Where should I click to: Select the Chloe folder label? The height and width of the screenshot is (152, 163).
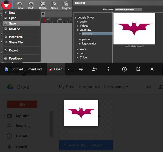point(83,58)
